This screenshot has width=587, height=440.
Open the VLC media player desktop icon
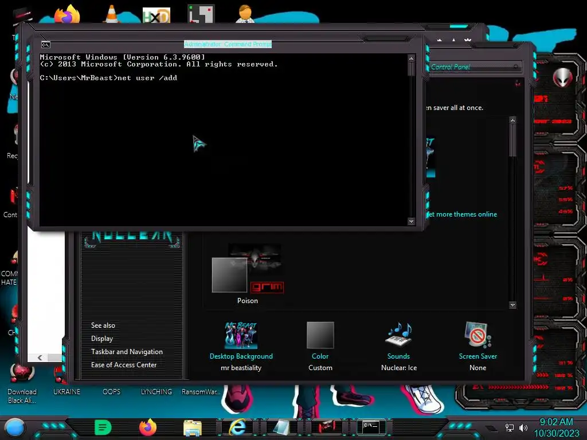click(x=112, y=14)
